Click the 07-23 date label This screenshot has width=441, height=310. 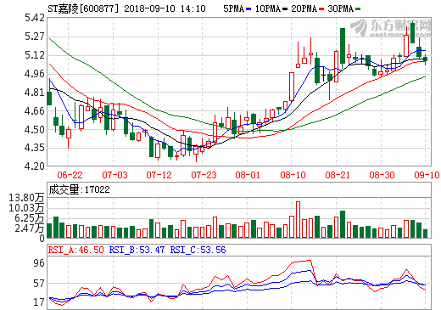(204, 175)
